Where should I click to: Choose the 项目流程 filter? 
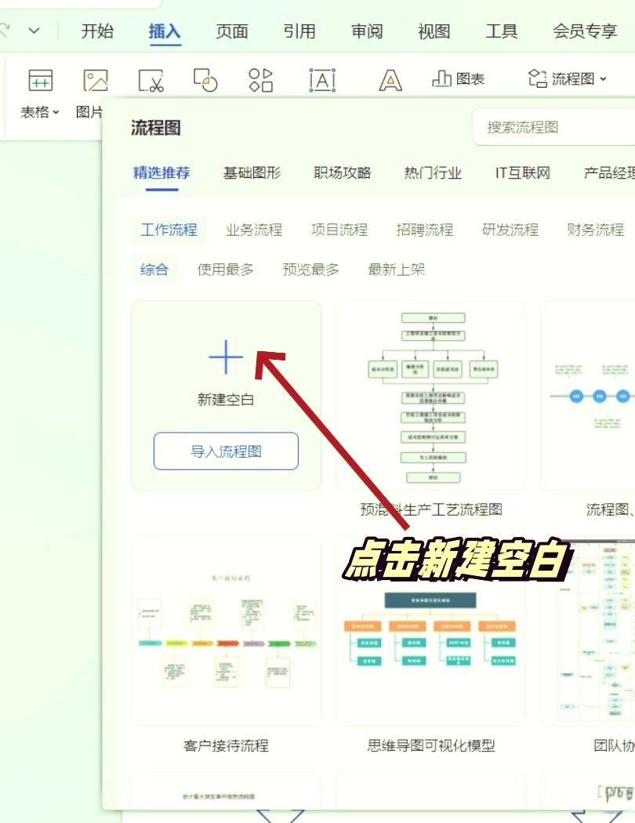point(339,230)
